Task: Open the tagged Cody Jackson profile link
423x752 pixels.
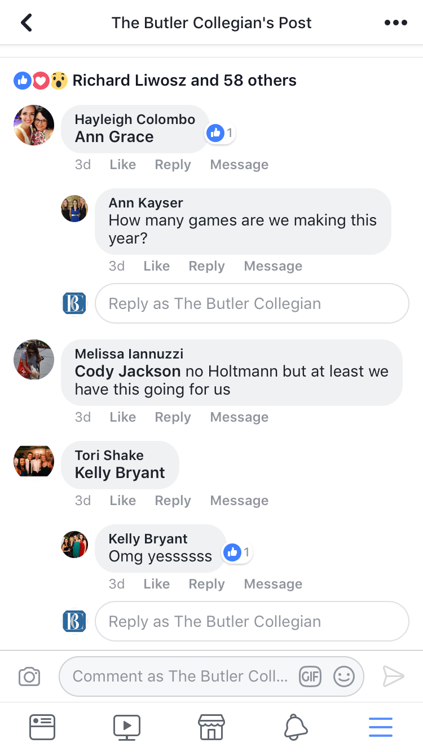Action: point(127,371)
